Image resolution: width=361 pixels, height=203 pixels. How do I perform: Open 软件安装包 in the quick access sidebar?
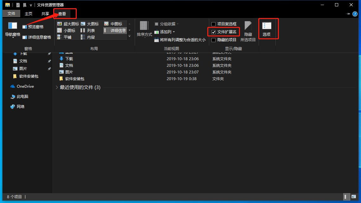[x=26, y=76]
